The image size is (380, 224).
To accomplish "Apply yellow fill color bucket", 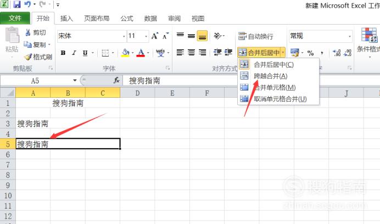I will click(125, 53).
